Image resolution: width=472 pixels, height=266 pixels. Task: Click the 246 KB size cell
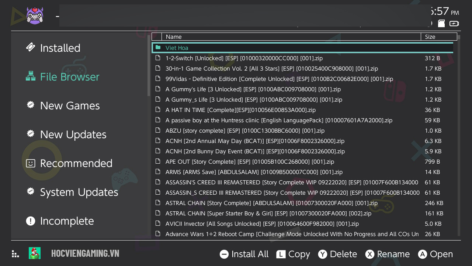[434, 203]
